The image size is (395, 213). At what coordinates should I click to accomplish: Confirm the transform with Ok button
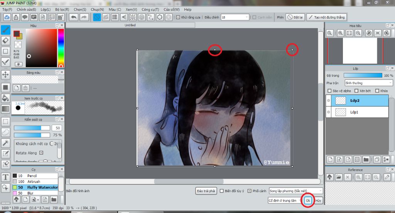[x=308, y=201]
